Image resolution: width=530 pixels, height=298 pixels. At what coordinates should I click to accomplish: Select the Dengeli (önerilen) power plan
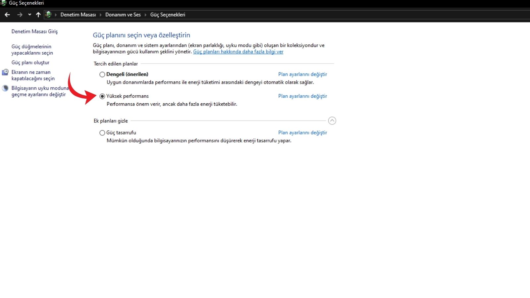pos(102,74)
